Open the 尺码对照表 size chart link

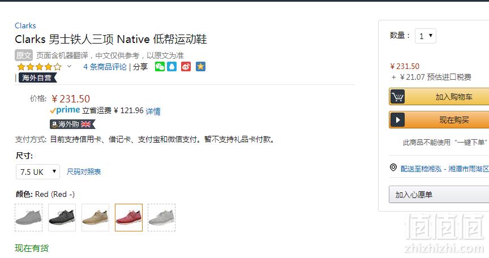(x=84, y=171)
